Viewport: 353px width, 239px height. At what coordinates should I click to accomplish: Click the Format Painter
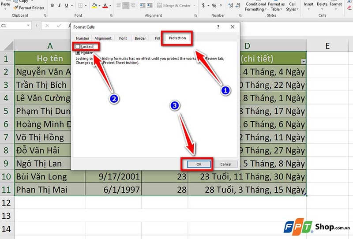(x=29, y=8)
